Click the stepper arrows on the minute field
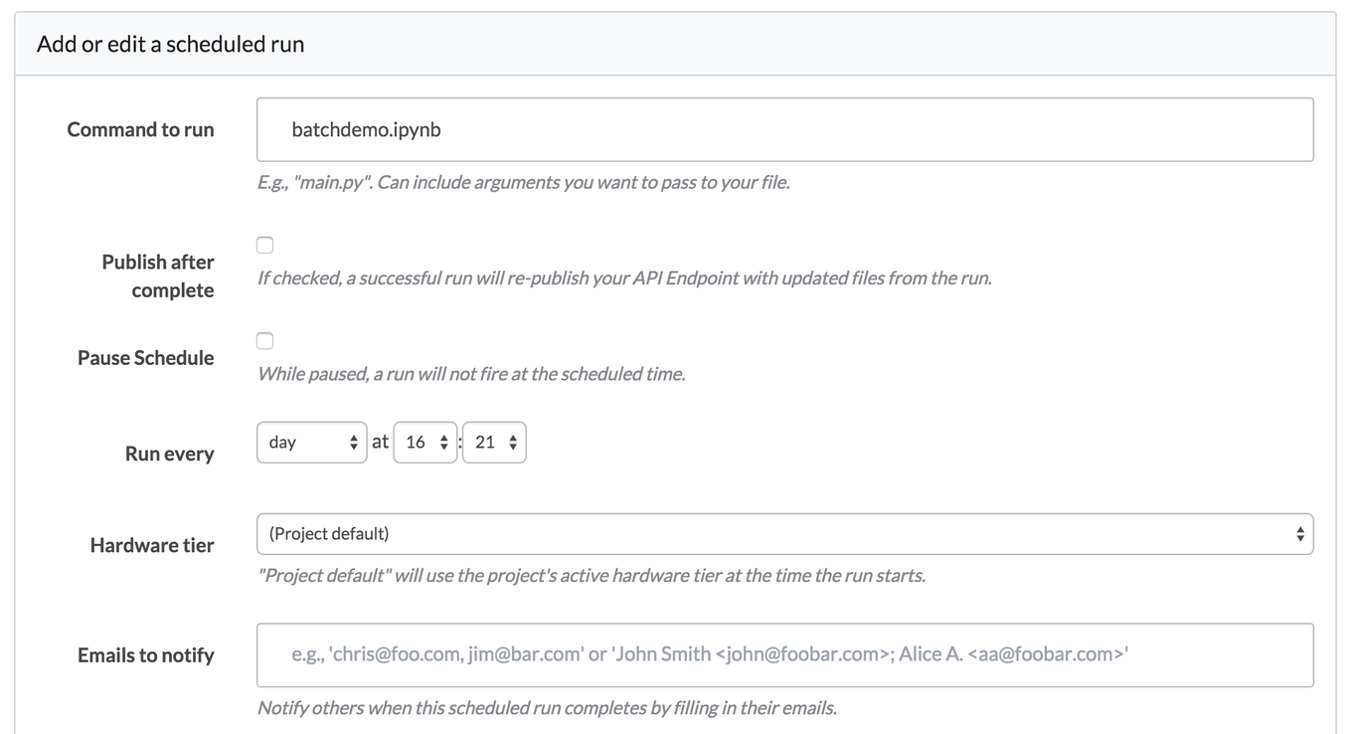 [514, 442]
